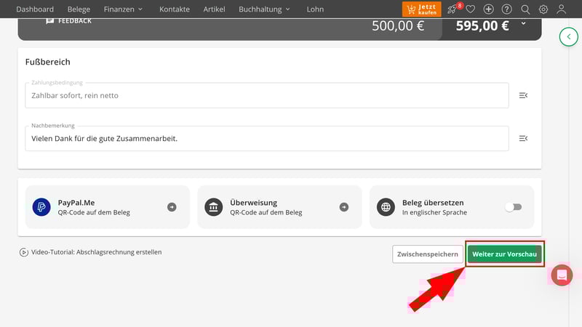Open the rocket news icon with badge
Image resolution: width=582 pixels, height=327 pixels.
click(x=454, y=9)
